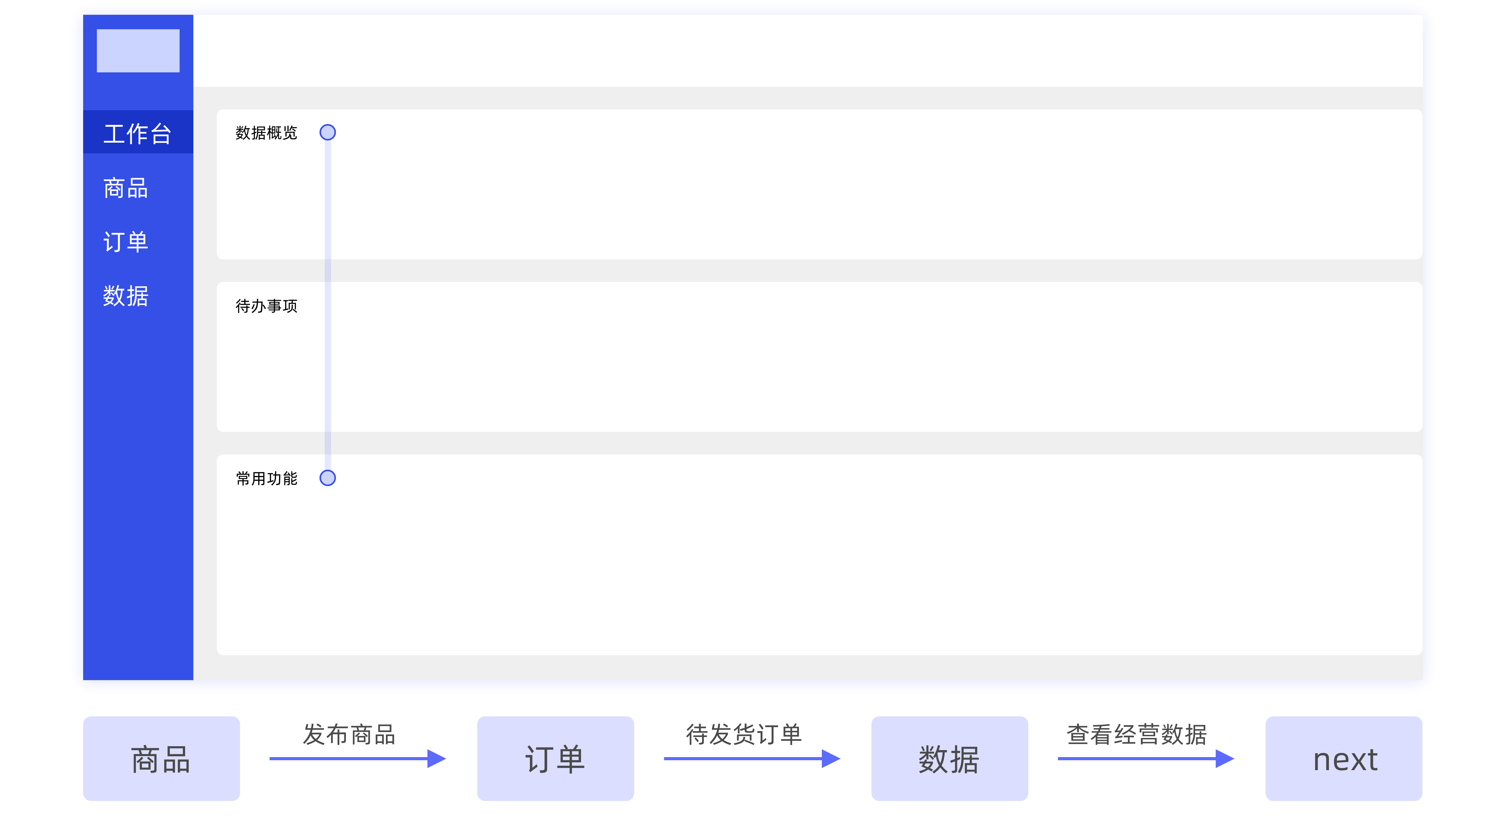The image size is (1506, 819).
Task: Go to 订单 in the left sidebar
Action: [126, 242]
